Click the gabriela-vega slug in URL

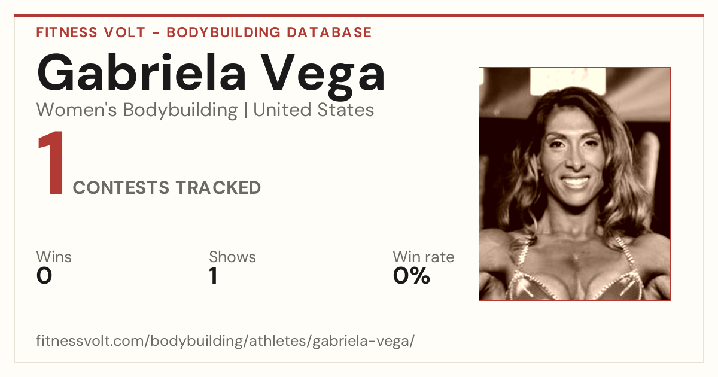click(361, 341)
